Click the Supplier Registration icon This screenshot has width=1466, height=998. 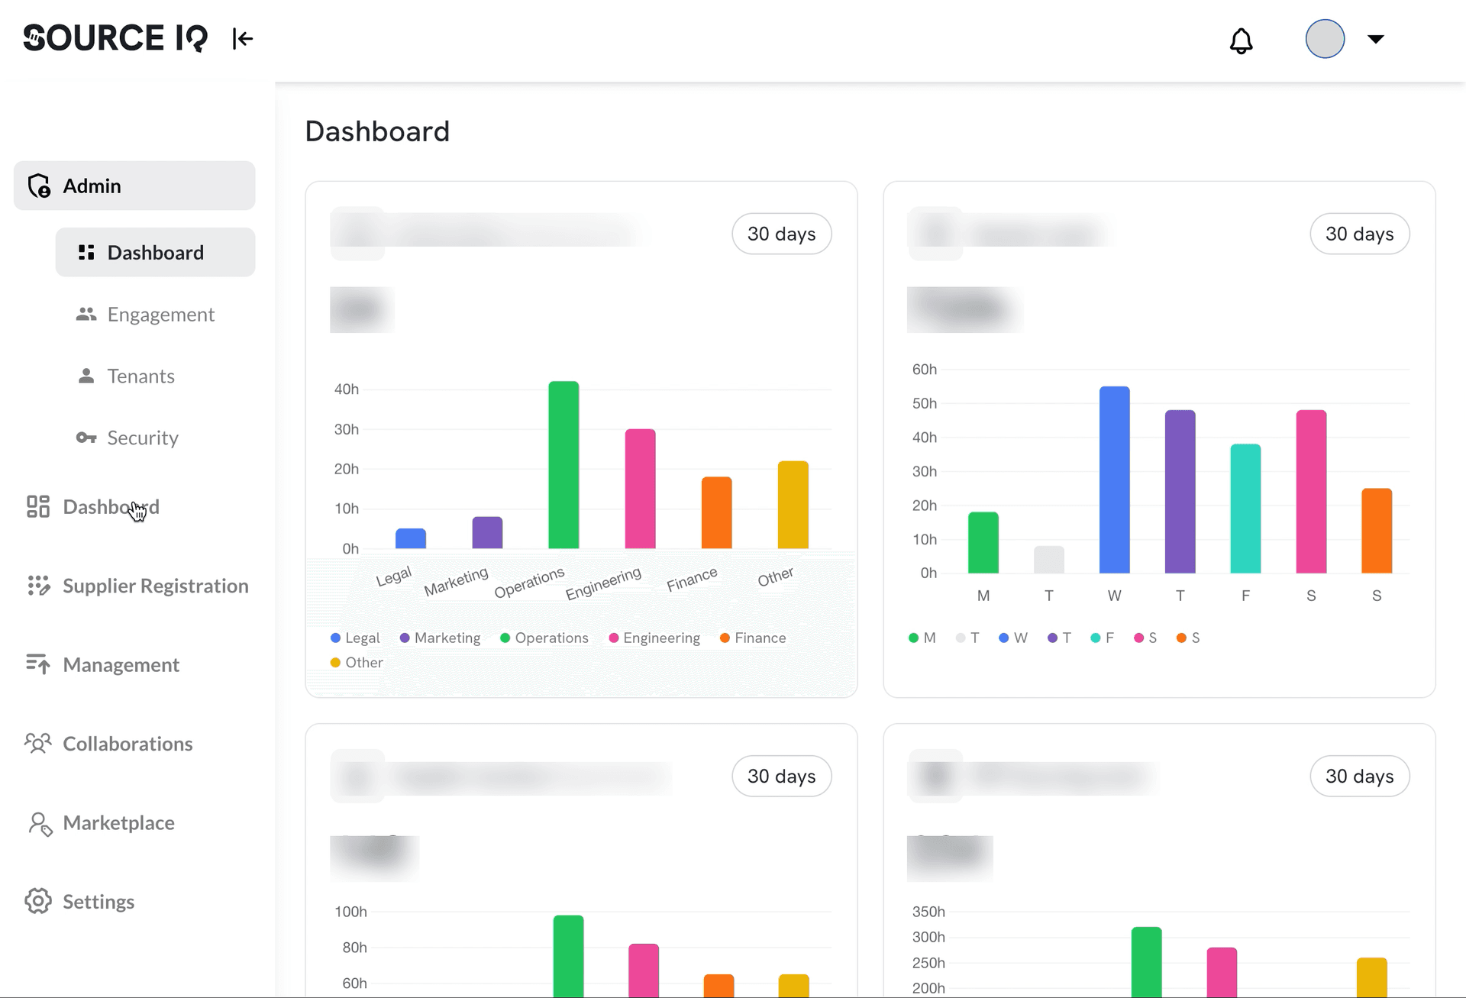pyautogui.click(x=38, y=586)
